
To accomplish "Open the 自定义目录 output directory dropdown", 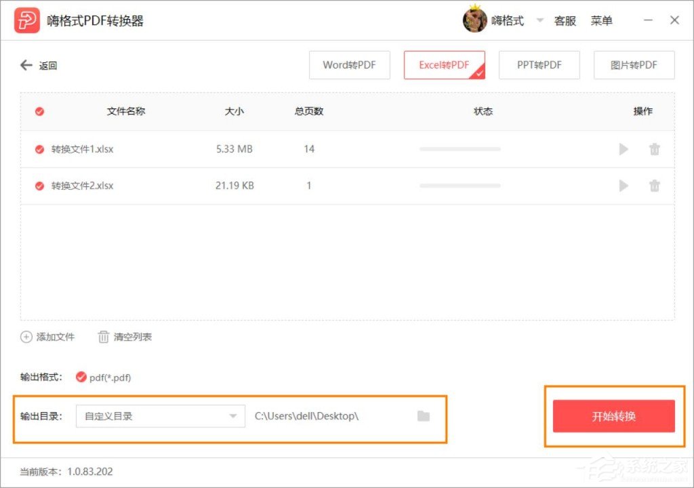I will click(160, 416).
